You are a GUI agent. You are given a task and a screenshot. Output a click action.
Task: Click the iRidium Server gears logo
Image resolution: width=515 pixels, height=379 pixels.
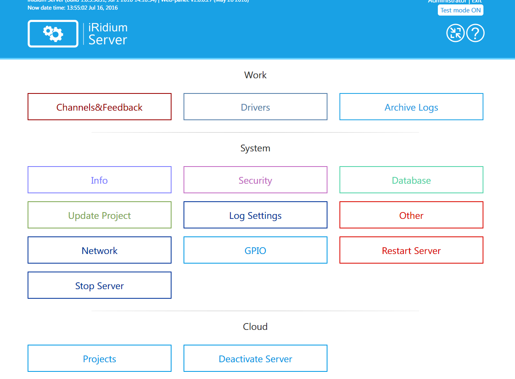tap(53, 34)
